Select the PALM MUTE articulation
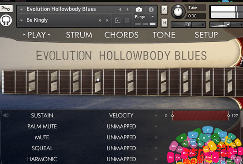This screenshot has height=164, width=243. tap(42, 127)
